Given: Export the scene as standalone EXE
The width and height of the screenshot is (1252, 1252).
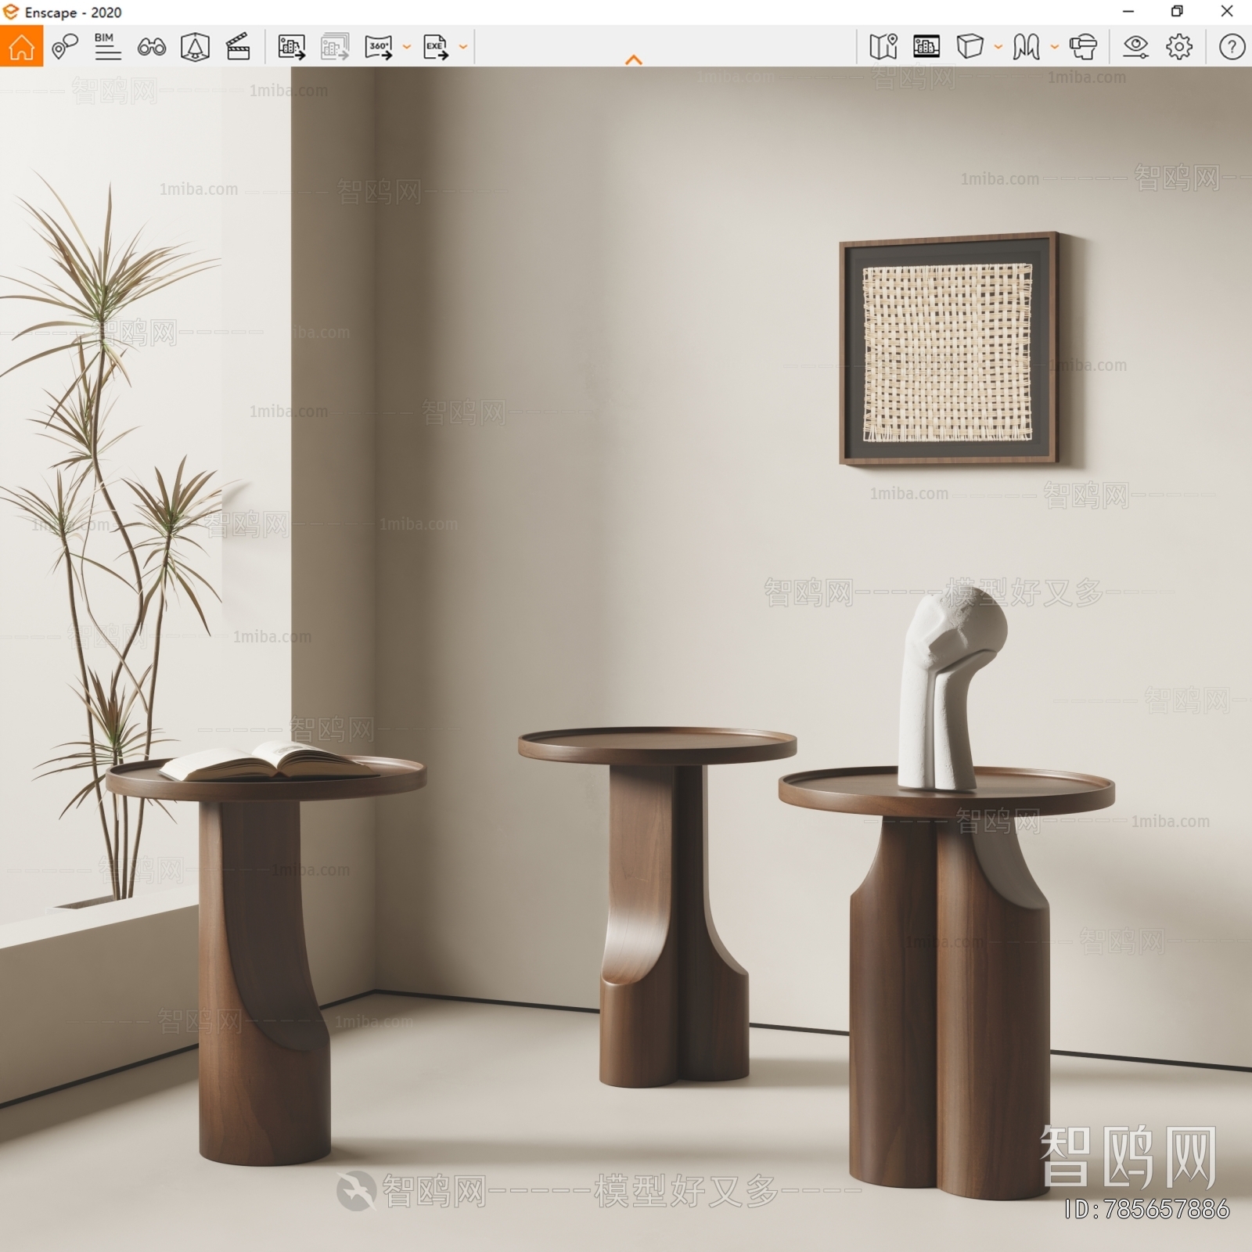Looking at the screenshot, I should [436, 49].
